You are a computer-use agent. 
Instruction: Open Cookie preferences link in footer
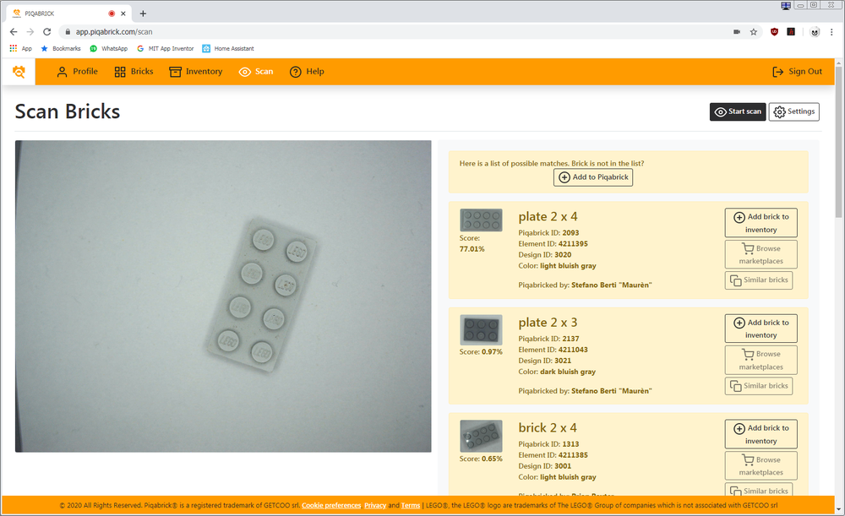point(331,505)
